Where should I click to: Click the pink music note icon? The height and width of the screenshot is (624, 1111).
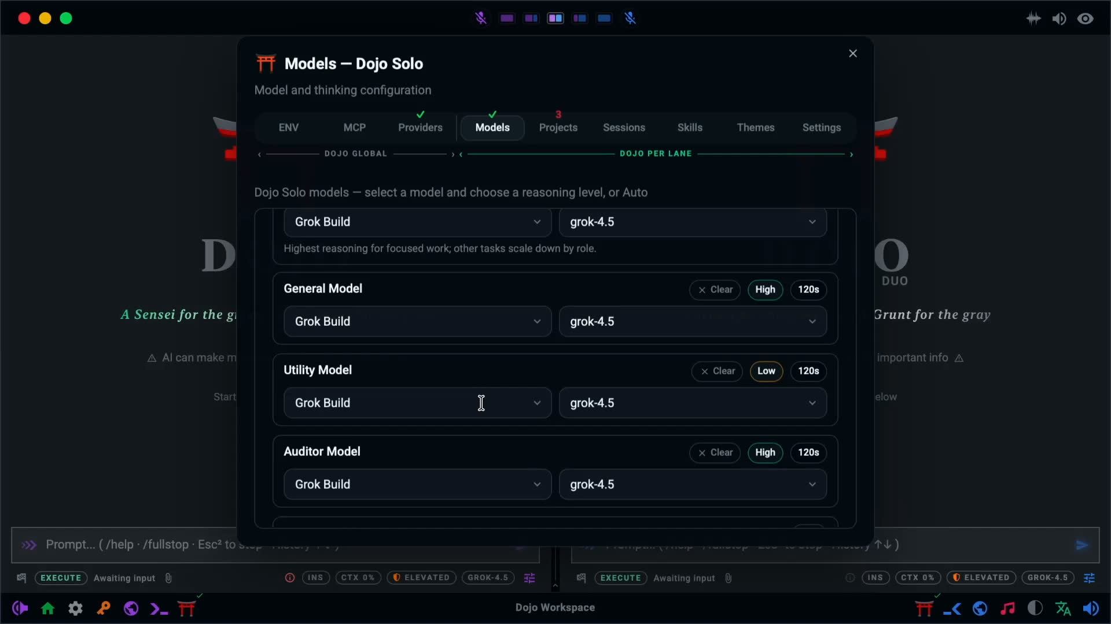pos(1007,608)
